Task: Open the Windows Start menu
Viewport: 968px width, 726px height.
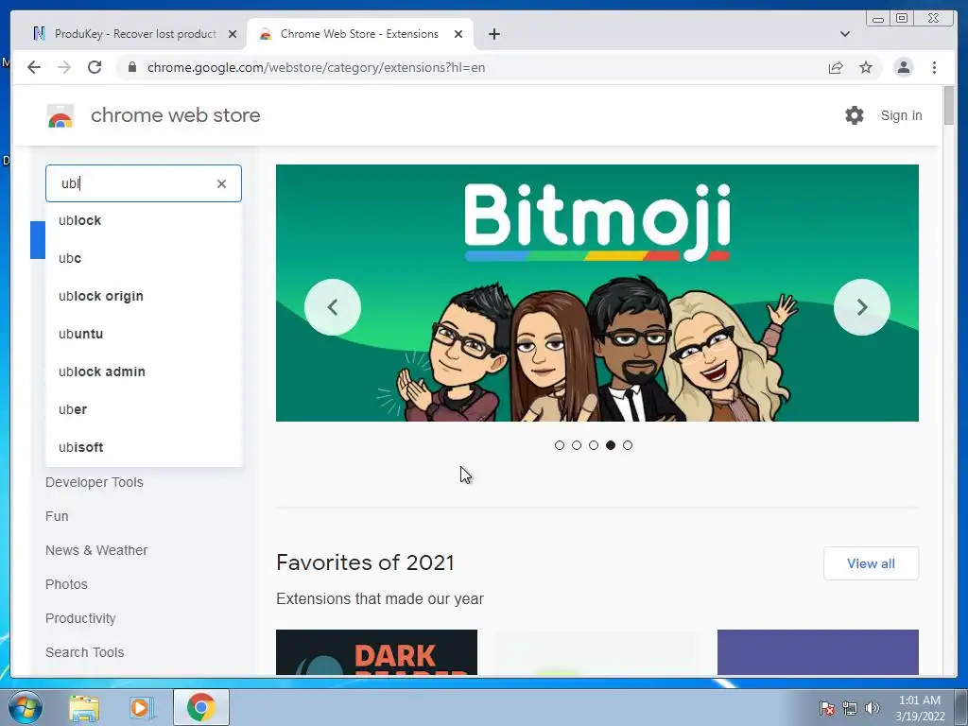Action: [x=26, y=707]
